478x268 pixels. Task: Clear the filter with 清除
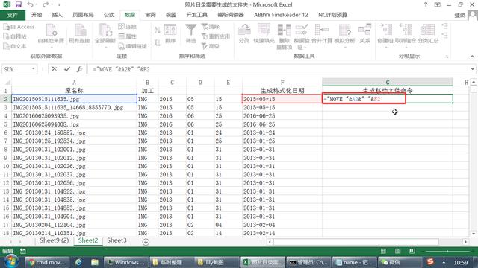point(211,27)
